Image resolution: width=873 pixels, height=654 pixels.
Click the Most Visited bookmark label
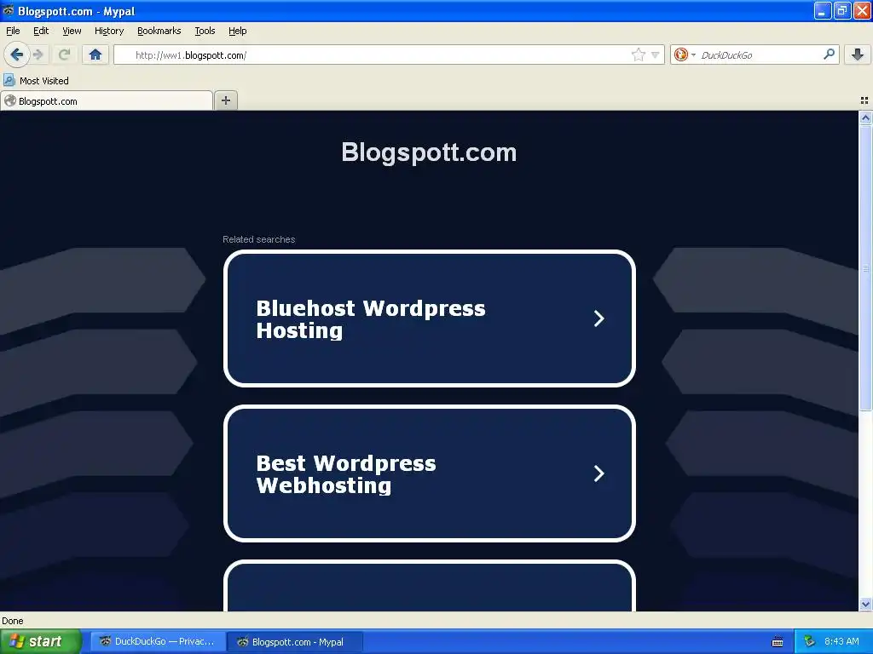[44, 81]
